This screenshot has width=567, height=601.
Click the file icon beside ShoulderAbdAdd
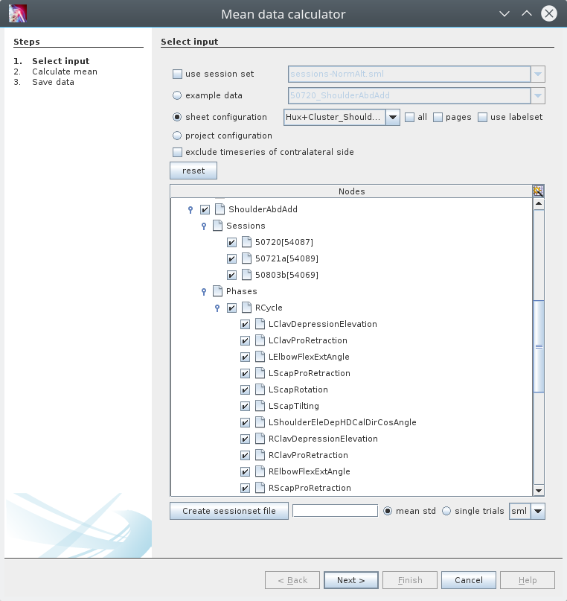point(220,209)
